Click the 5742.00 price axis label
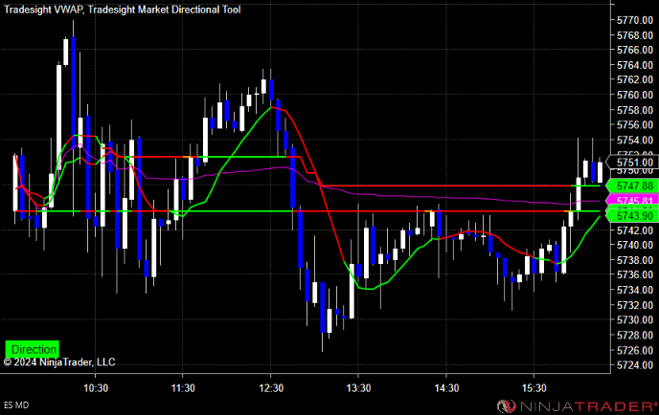The image size is (659, 415). pyautogui.click(x=635, y=229)
